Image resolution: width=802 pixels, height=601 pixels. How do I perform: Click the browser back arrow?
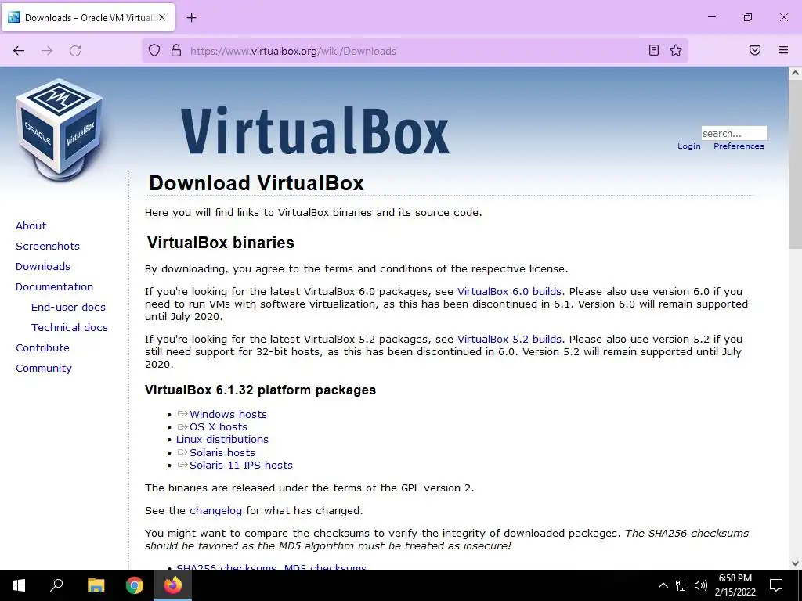19,51
